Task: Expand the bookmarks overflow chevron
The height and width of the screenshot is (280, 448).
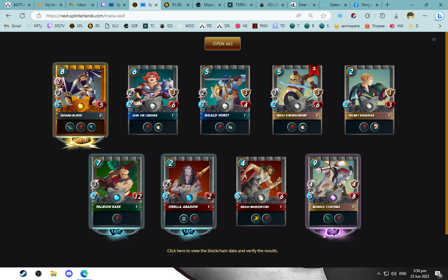Action: 440,26
